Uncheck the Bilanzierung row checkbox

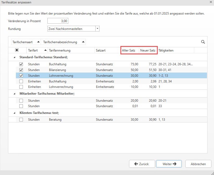click(x=21, y=70)
